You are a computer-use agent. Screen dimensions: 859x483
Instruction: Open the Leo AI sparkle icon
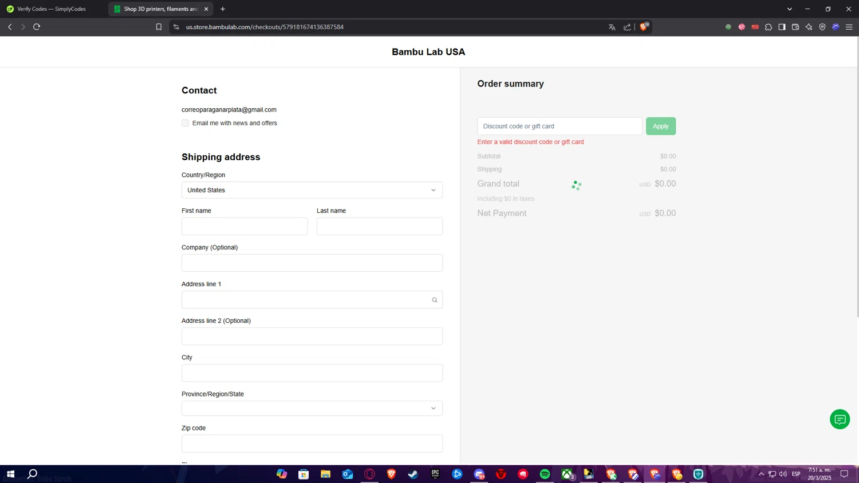(809, 27)
